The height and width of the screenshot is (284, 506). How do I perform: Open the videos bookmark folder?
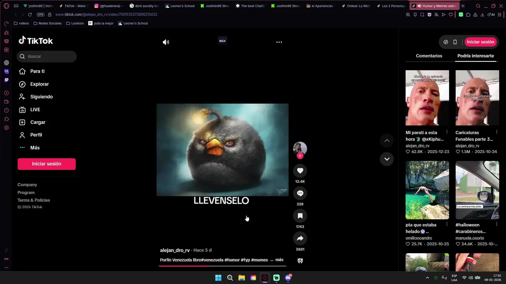[21, 23]
